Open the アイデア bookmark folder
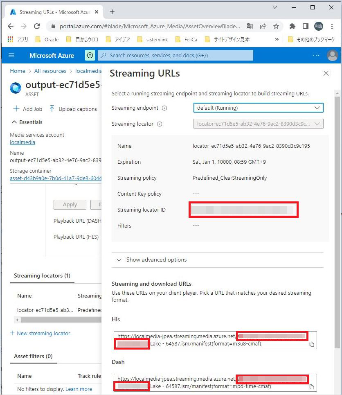The height and width of the screenshot is (395, 342). pyautogui.click(x=118, y=39)
